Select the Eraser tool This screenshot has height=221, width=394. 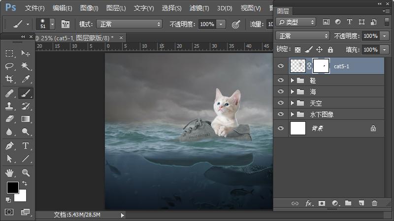click(x=9, y=118)
